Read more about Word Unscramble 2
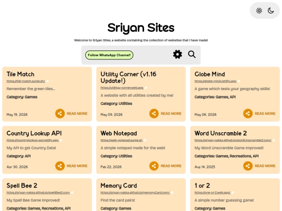 [265, 166]
